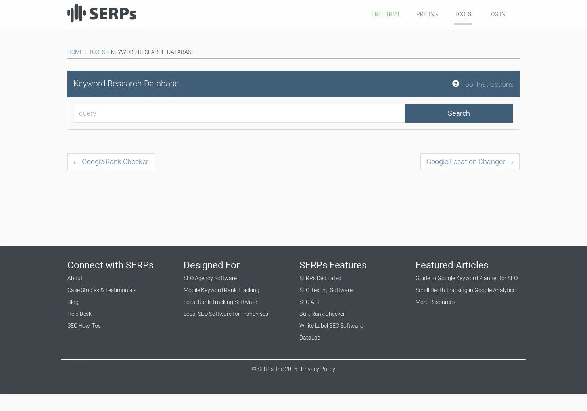This screenshot has height=411, width=587.
Task: Open Local Rank Tracking Software link
Action: pos(220,302)
